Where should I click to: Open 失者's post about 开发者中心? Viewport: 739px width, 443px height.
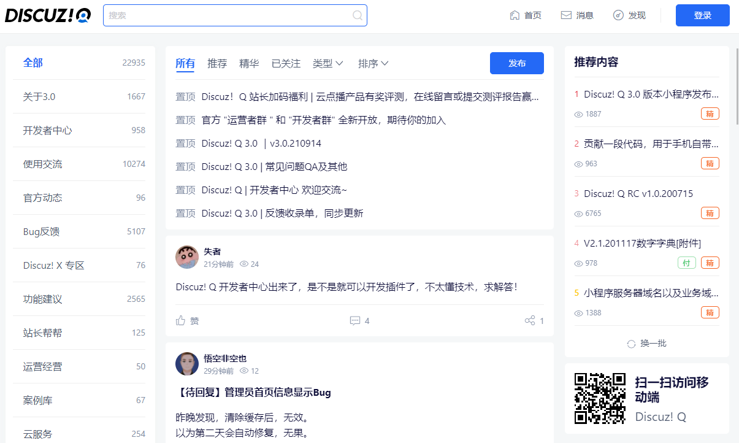pyautogui.click(x=347, y=287)
